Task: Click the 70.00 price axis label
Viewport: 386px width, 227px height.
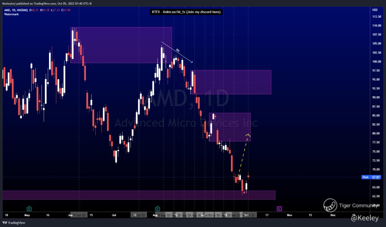Action: (376, 169)
